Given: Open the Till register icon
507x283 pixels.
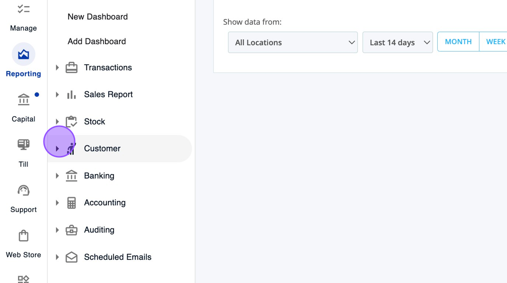Looking at the screenshot, I should [x=24, y=145].
